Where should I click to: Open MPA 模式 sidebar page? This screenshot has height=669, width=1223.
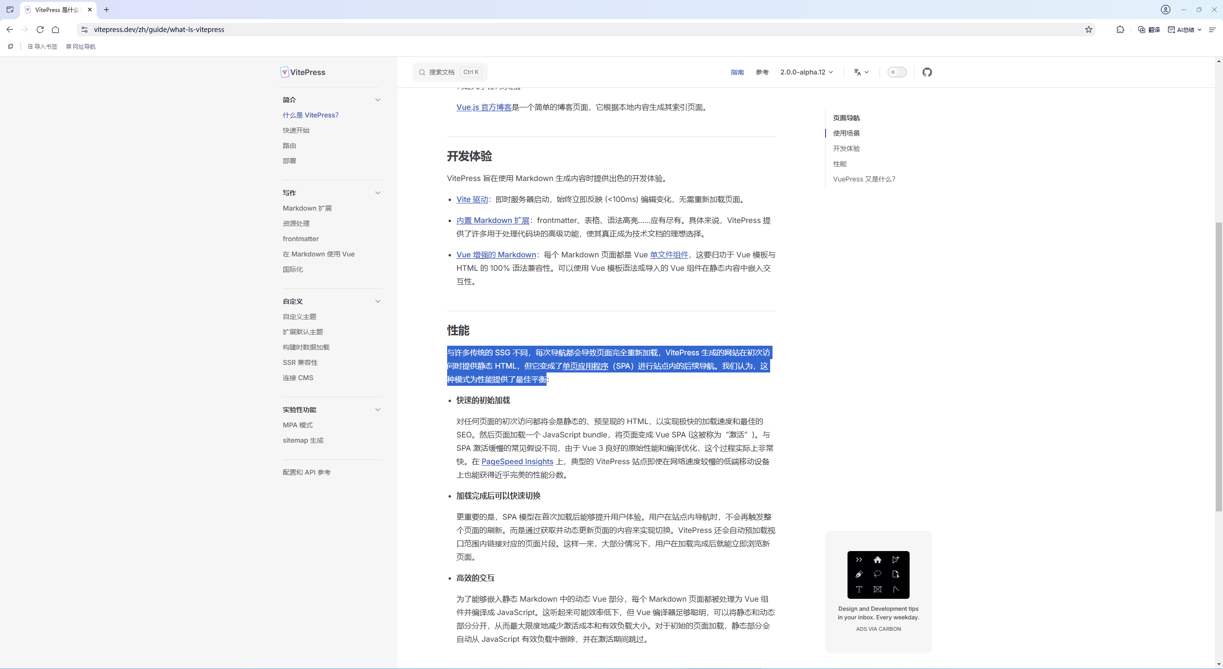pos(298,425)
